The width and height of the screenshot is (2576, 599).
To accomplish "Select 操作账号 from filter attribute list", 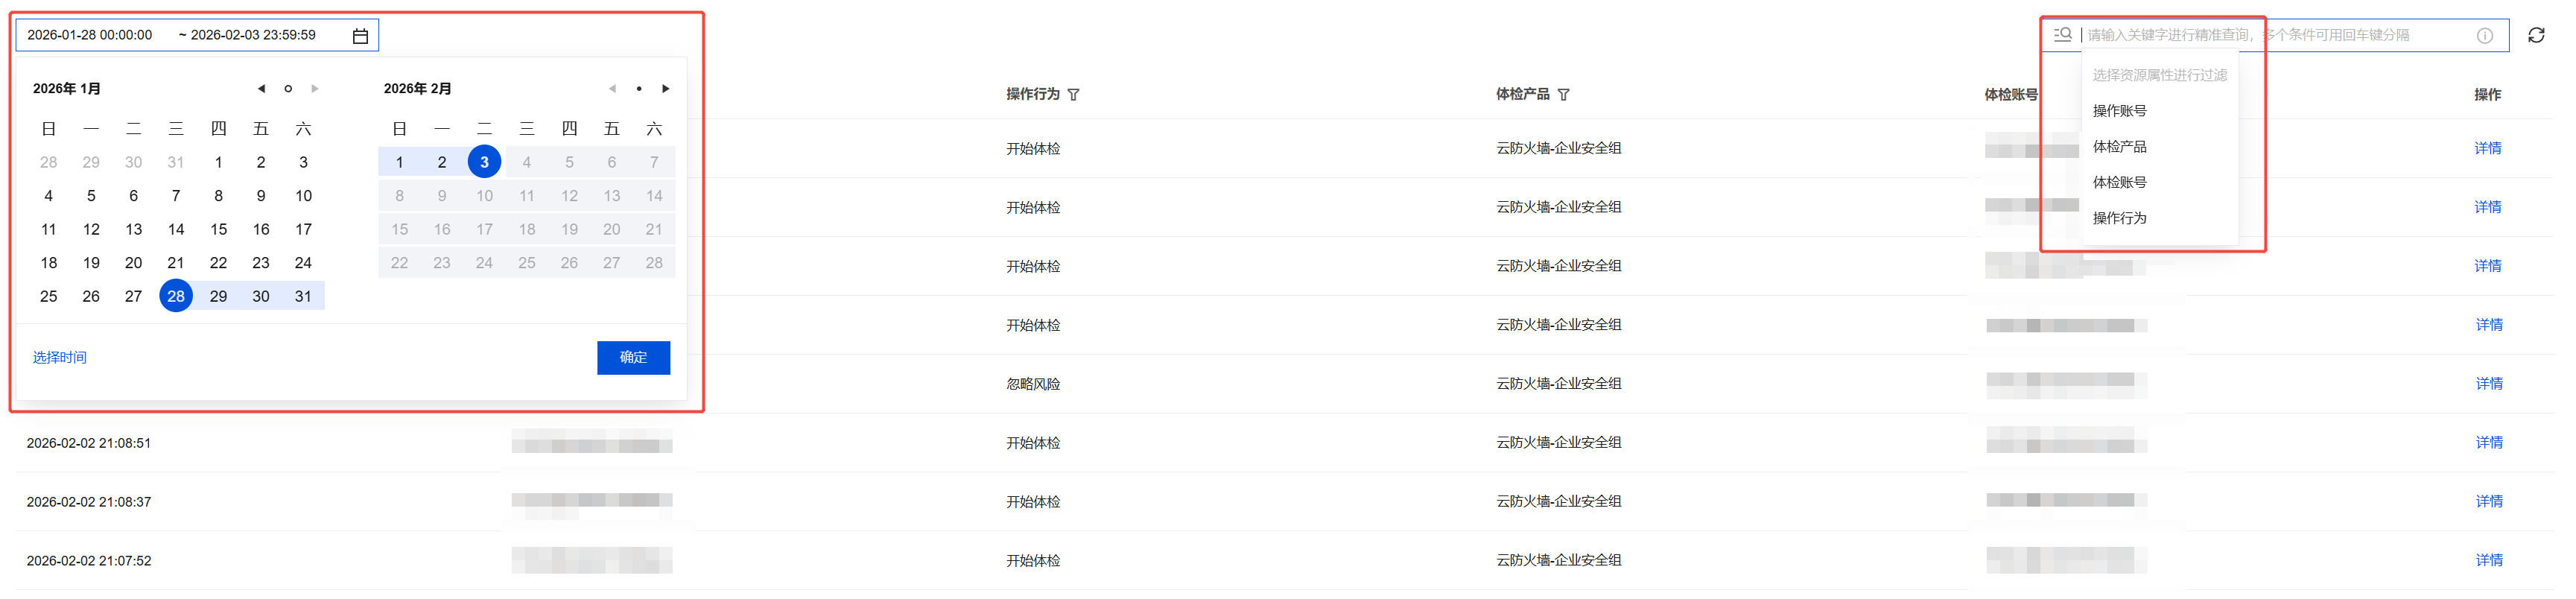I will [x=2119, y=111].
